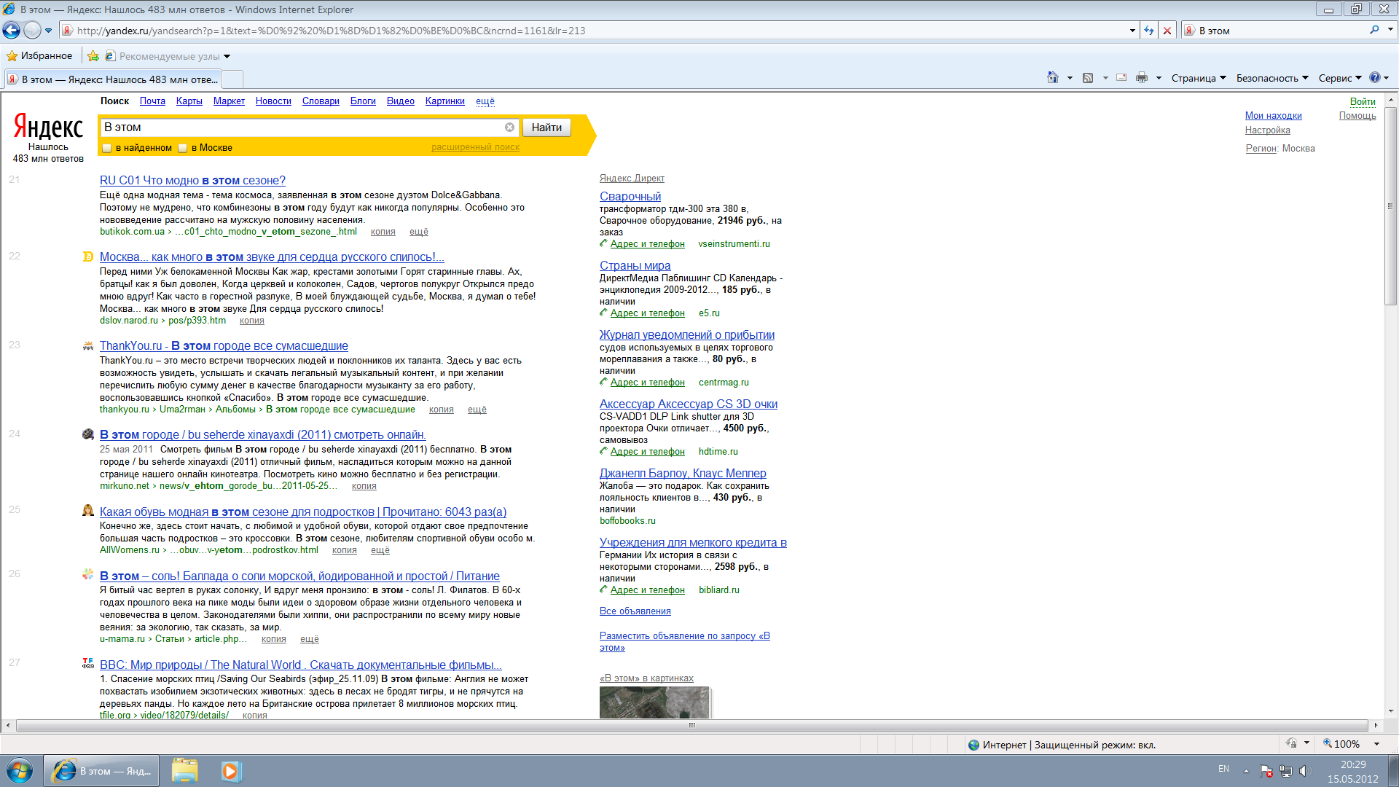Enable the 'в найденном' checkbox
1399x787 pixels.
click(x=107, y=148)
